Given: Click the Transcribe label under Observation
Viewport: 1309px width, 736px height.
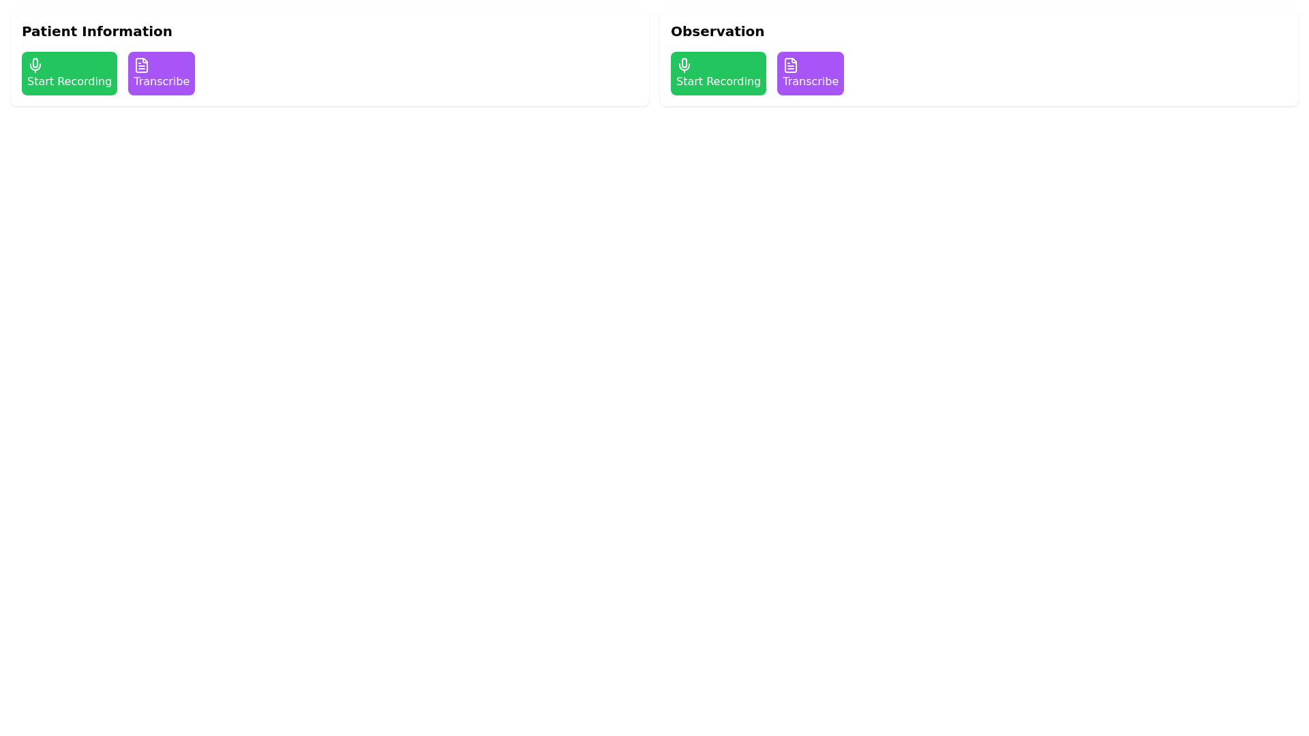Looking at the screenshot, I should (x=811, y=82).
